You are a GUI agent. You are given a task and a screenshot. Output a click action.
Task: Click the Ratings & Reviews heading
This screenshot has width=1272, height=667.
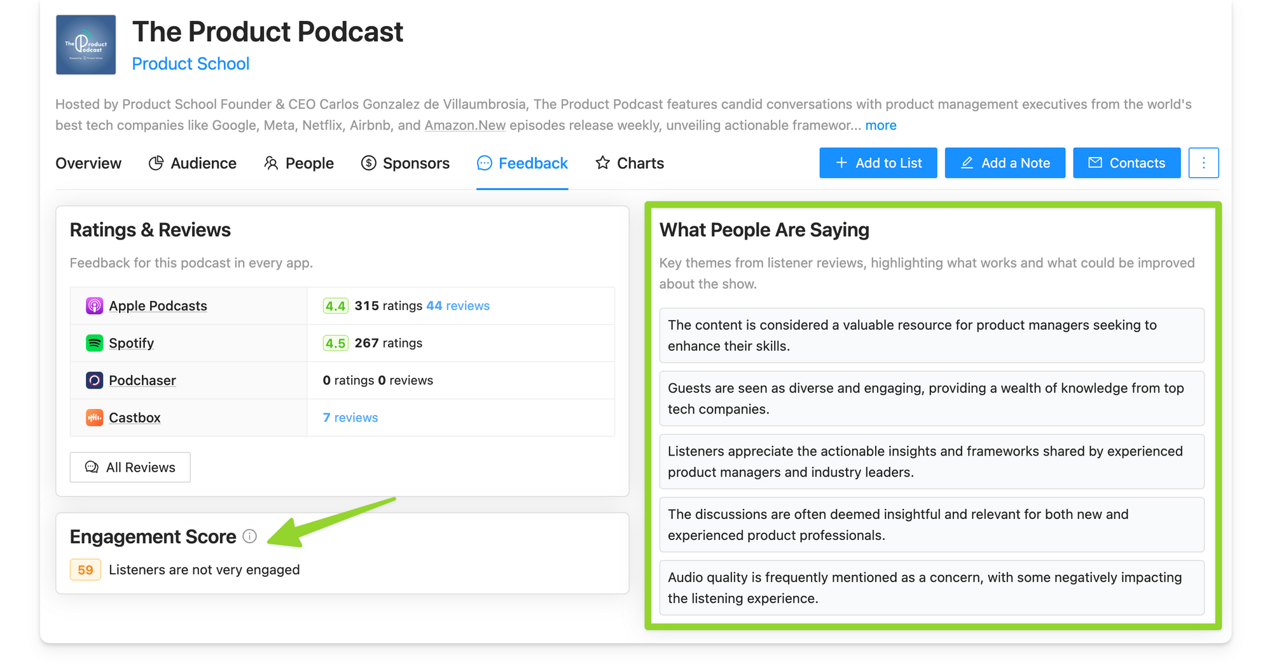pyautogui.click(x=150, y=230)
